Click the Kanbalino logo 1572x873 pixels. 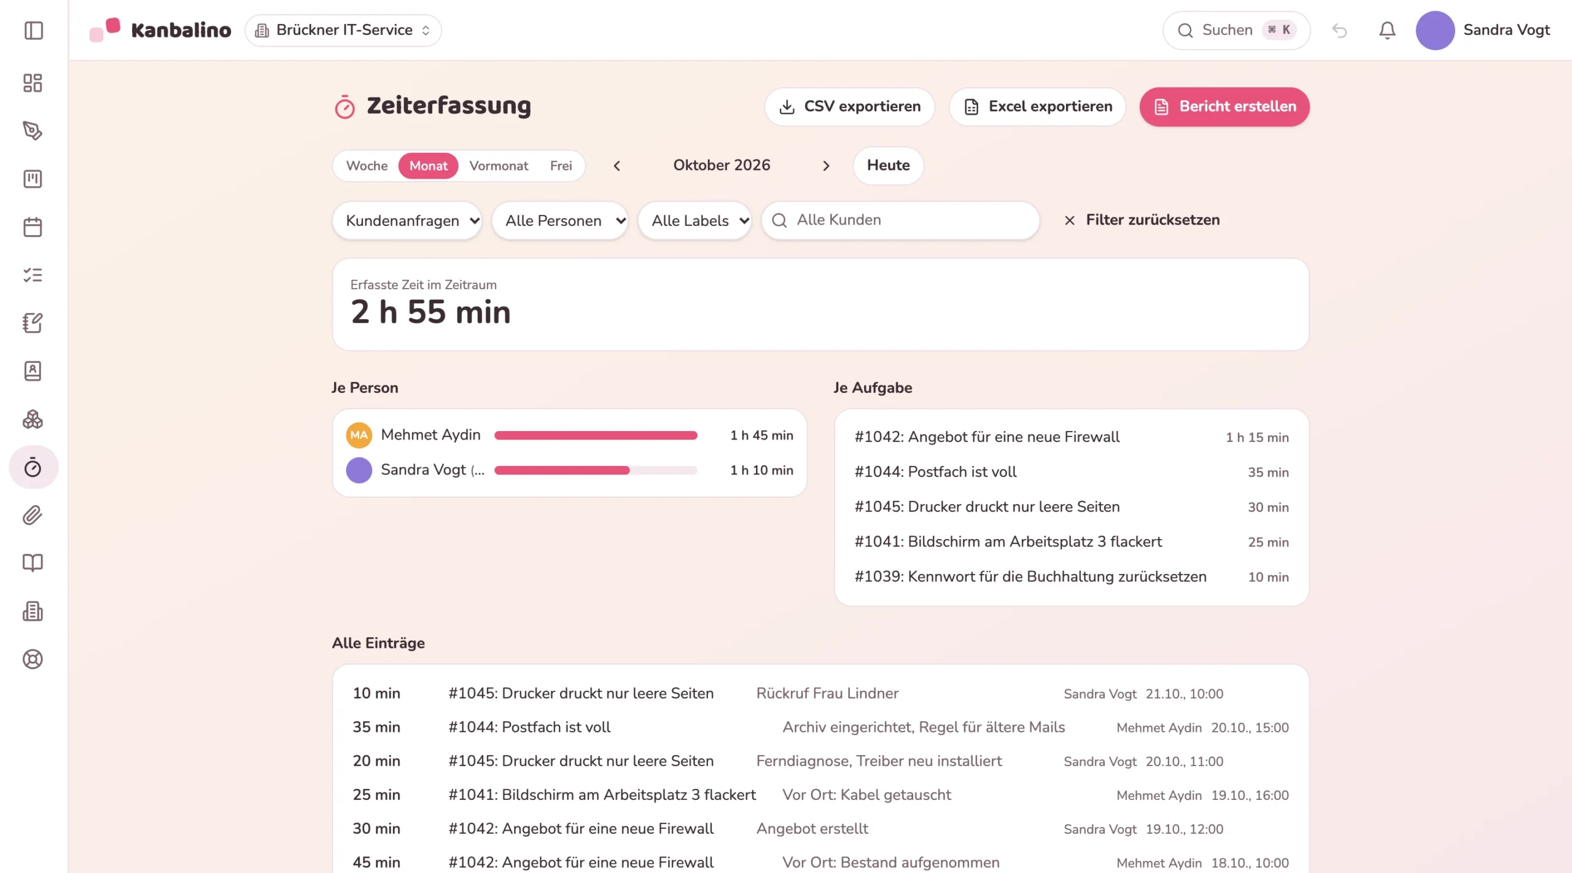coord(160,29)
